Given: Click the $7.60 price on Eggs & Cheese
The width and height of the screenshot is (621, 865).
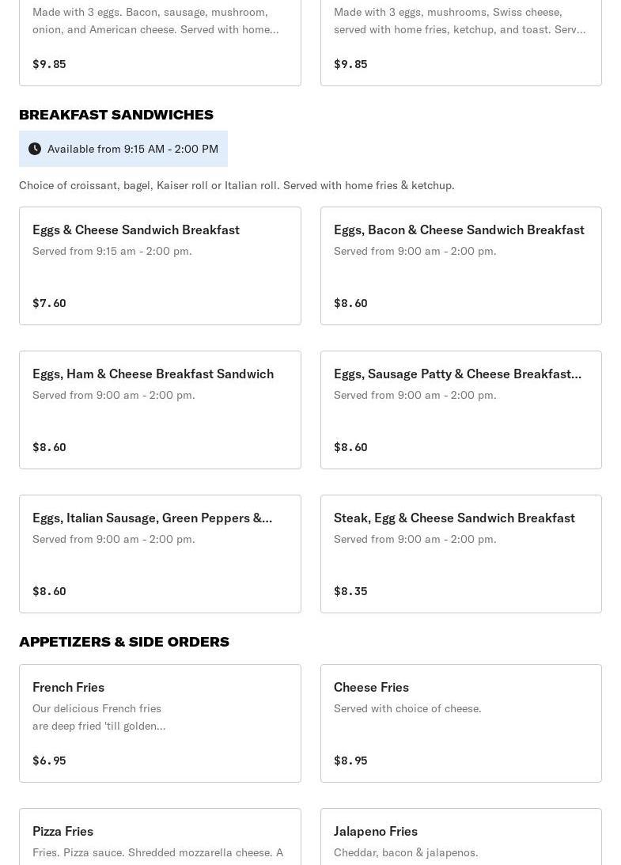Looking at the screenshot, I should pos(49,303).
